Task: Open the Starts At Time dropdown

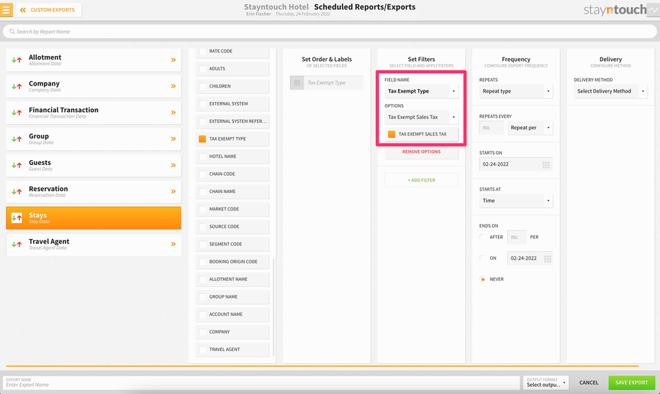Action: (516, 201)
